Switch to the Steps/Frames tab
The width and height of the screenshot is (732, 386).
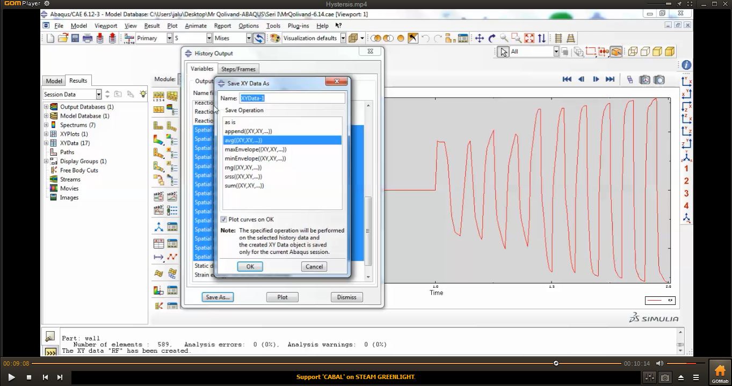[238, 69]
